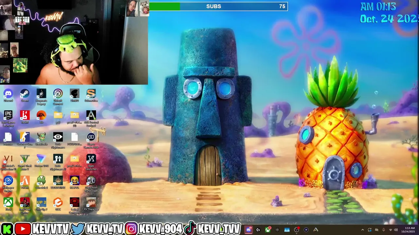Select the ps3 folder on desktop

click(58, 117)
